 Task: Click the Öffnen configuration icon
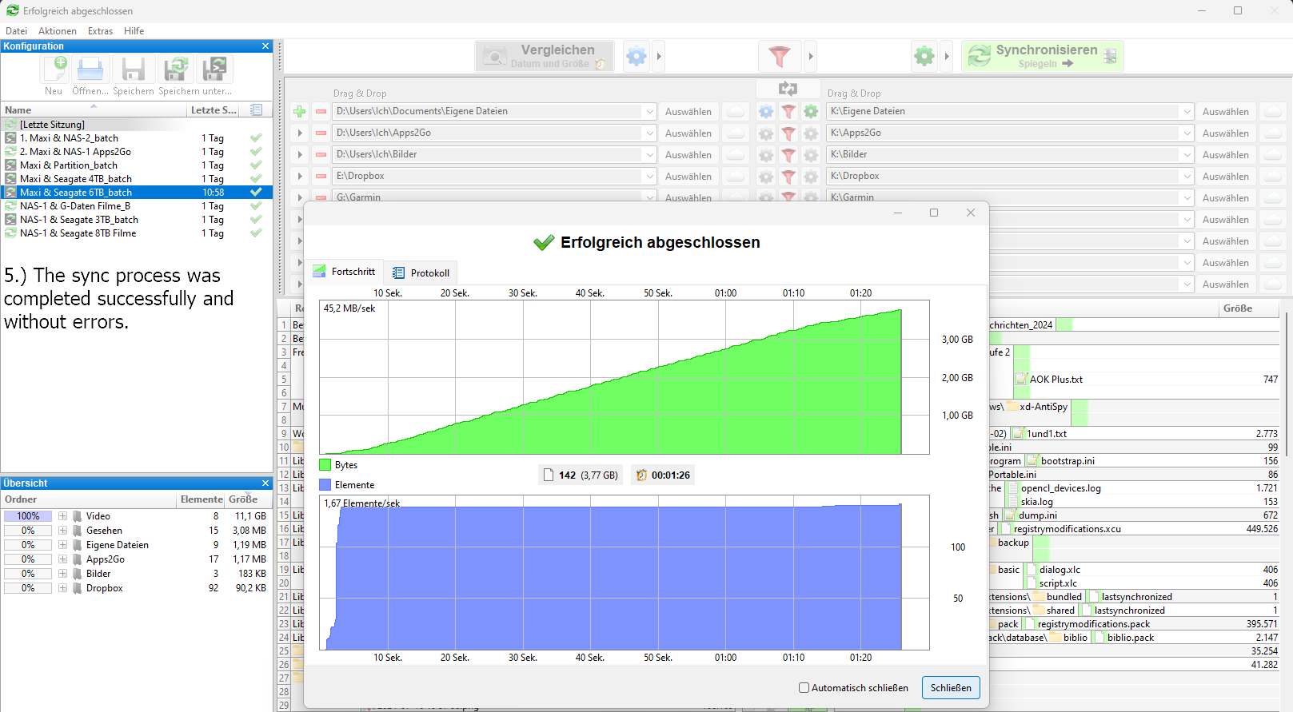pyautogui.click(x=90, y=70)
